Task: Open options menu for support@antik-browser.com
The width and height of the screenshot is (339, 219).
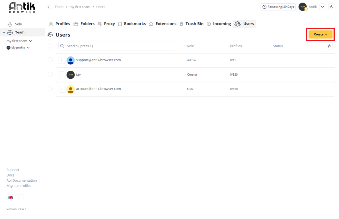Action: [62, 60]
